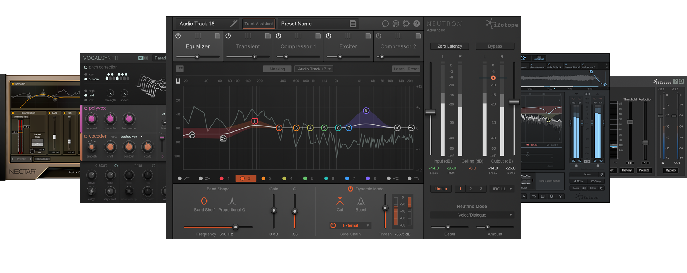Click the pencil rename icon beside Audio Track 18
Screen dimensions: 687x273
pyautogui.click(x=234, y=24)
